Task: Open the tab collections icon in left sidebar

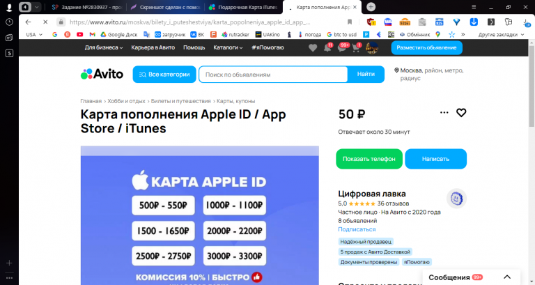Action: (x=9, y=38)
